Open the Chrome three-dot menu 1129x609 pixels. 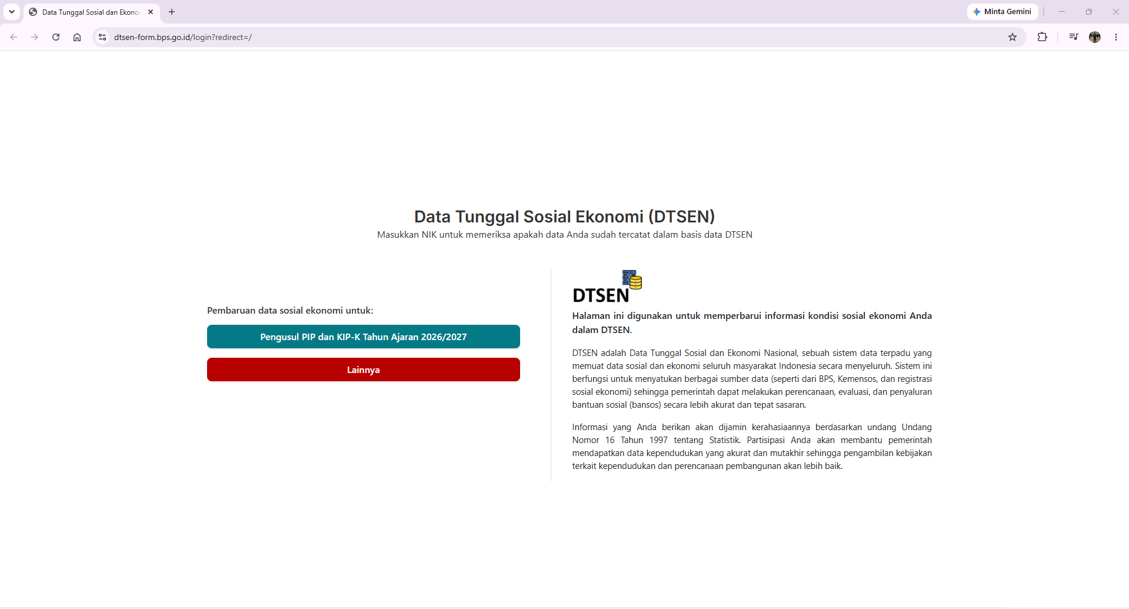1116,37
